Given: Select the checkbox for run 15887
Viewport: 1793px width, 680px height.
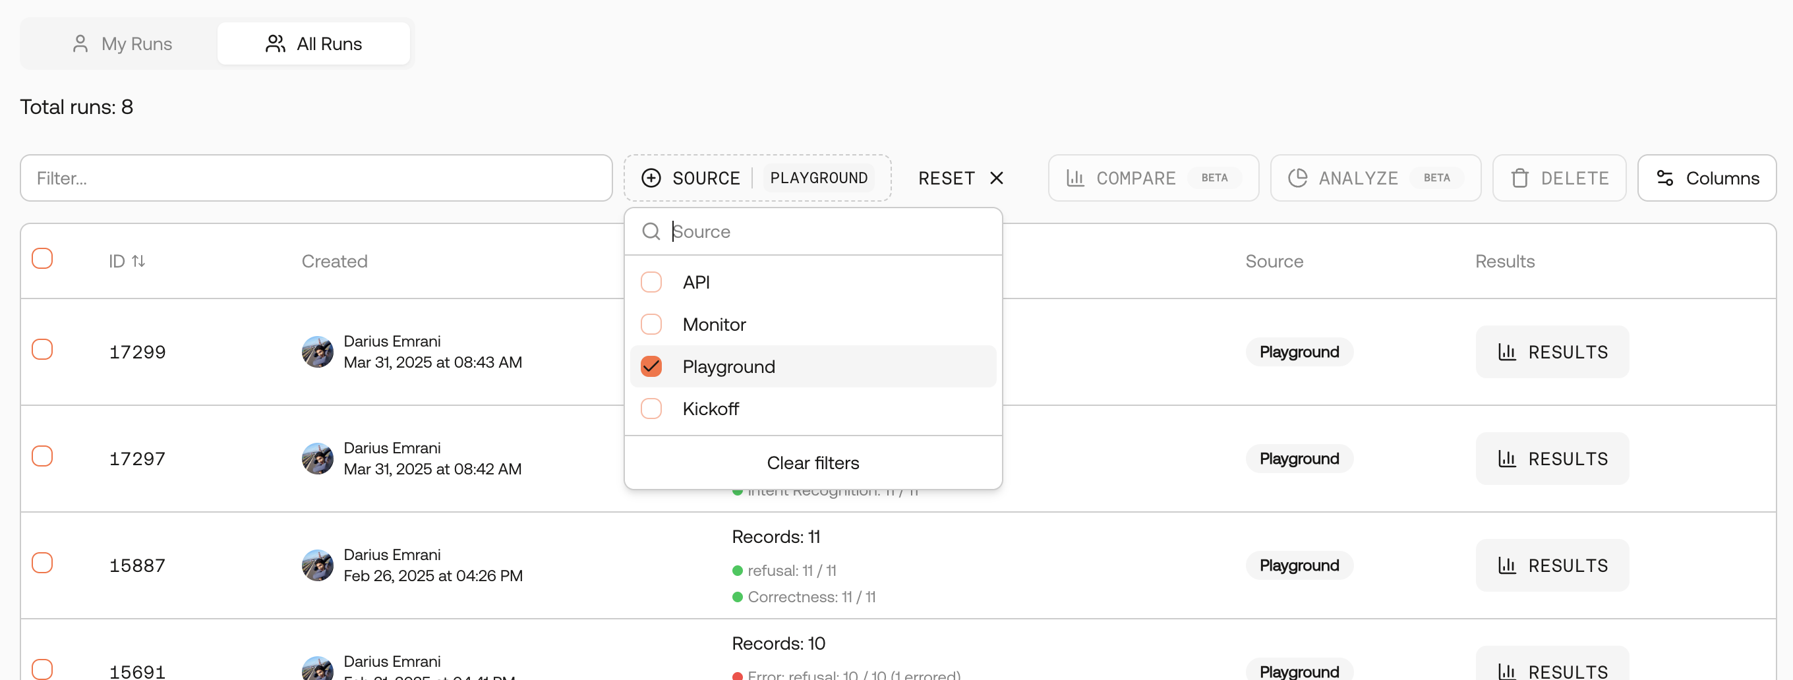Looking at the screenshot, I should [x=42, y=562].
